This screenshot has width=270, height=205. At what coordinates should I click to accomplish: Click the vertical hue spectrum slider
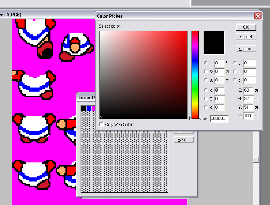tap(195, 75)
